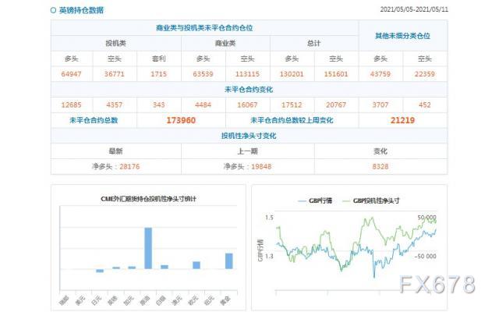
Task: Click the 其他未细分类仓位 header
Action: coord(402,36)
